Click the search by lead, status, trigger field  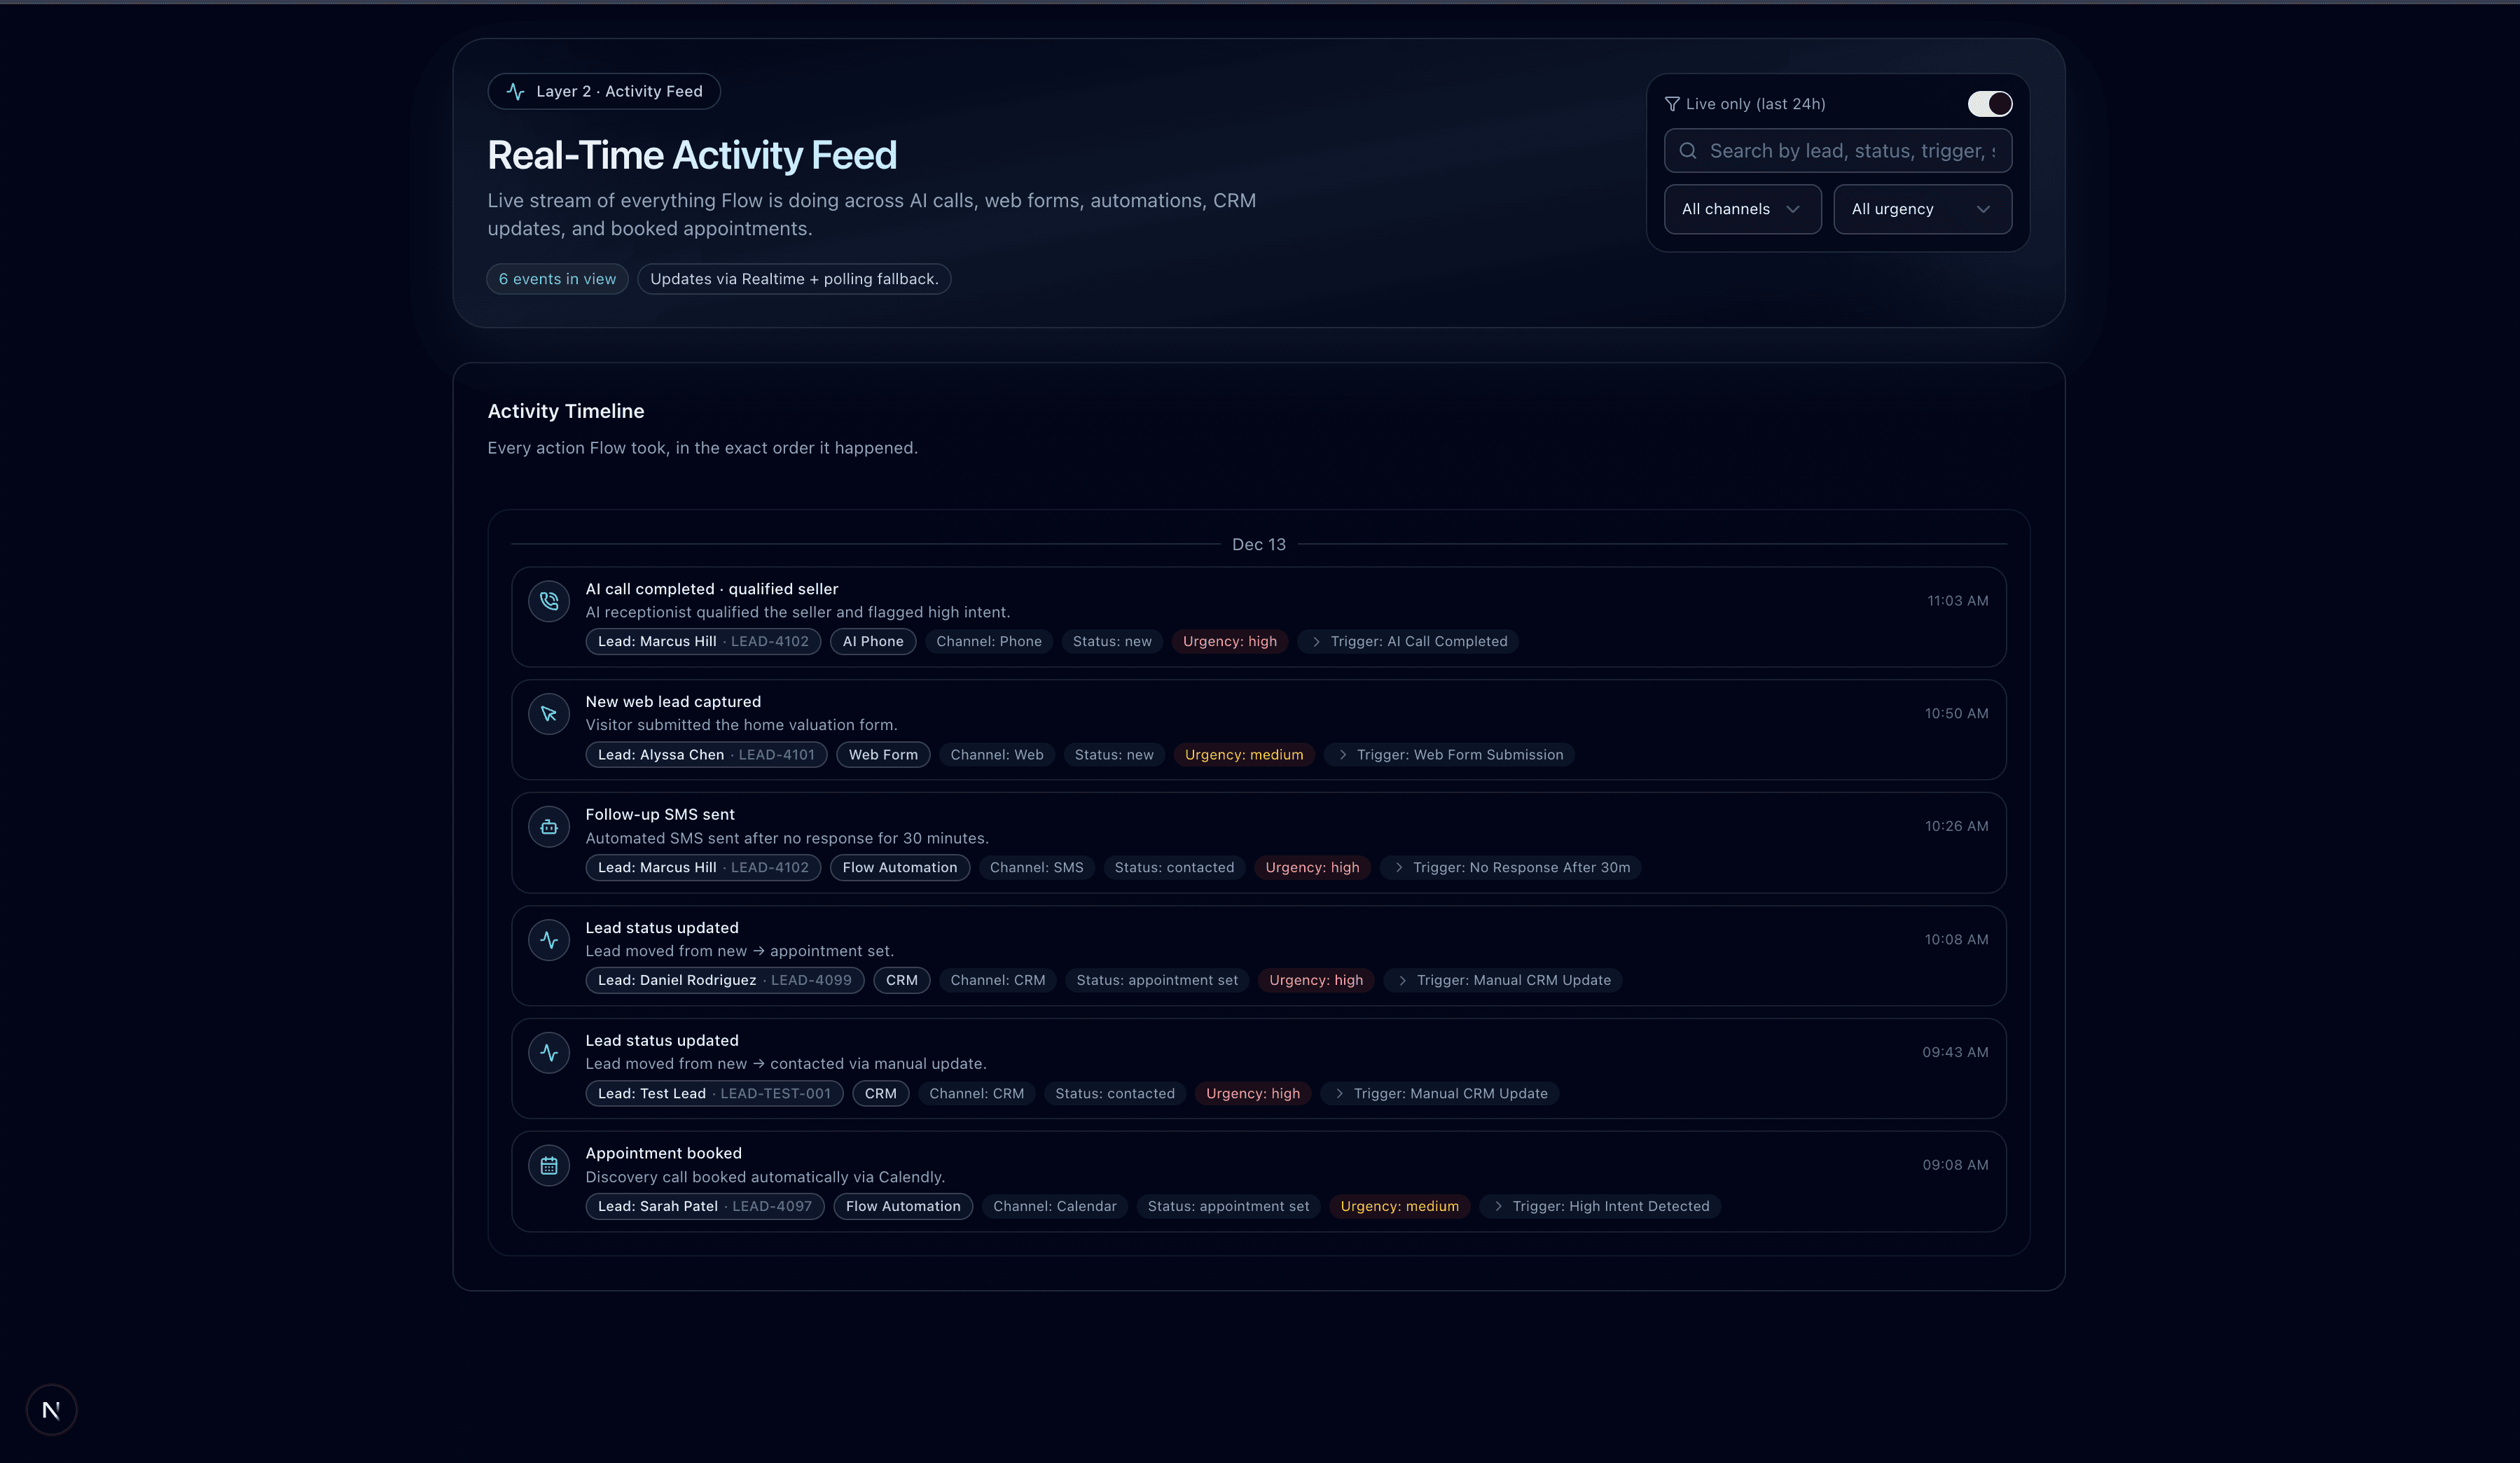[1838, 150]
